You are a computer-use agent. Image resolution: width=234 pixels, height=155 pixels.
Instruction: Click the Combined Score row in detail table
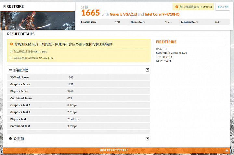[x=79, y=98]
